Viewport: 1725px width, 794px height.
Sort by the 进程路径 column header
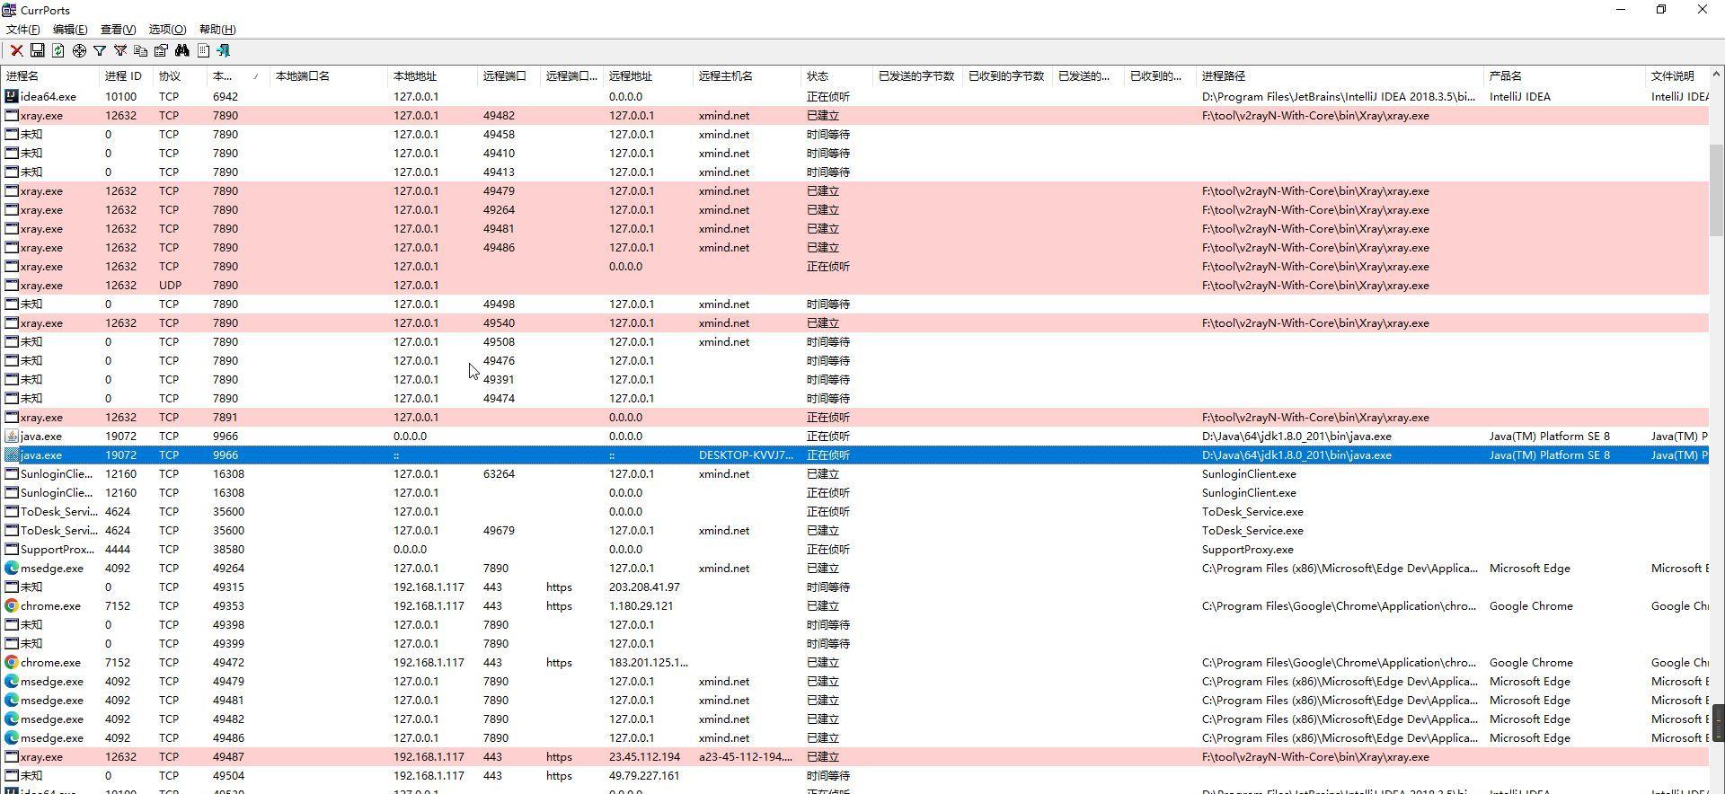pyautogui.click(x=1339, y=76)
